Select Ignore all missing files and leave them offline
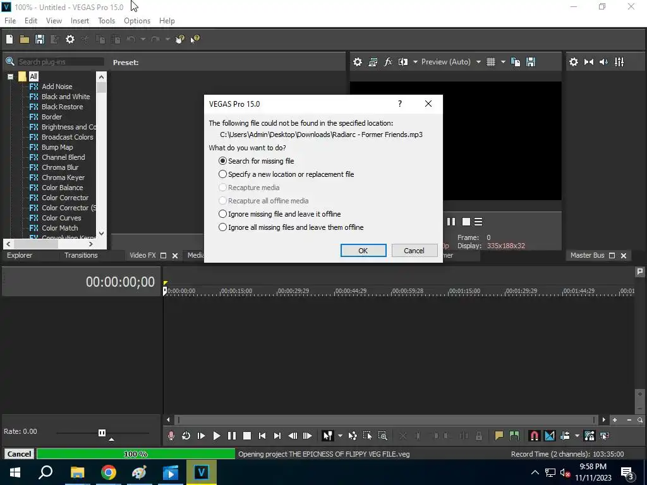647x485 pixels. click(291, 227)
